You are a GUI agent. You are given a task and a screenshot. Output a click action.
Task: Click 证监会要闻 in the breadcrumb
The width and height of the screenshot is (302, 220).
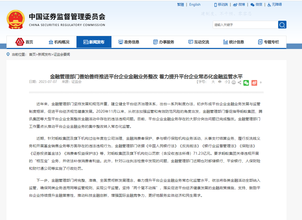pos(62,54)
